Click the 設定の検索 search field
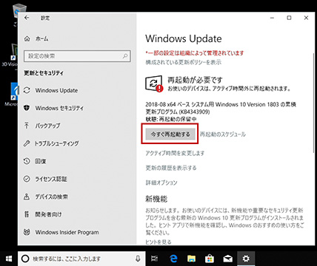317x266 pixels. pyautogui.click(x=77, y=56)
